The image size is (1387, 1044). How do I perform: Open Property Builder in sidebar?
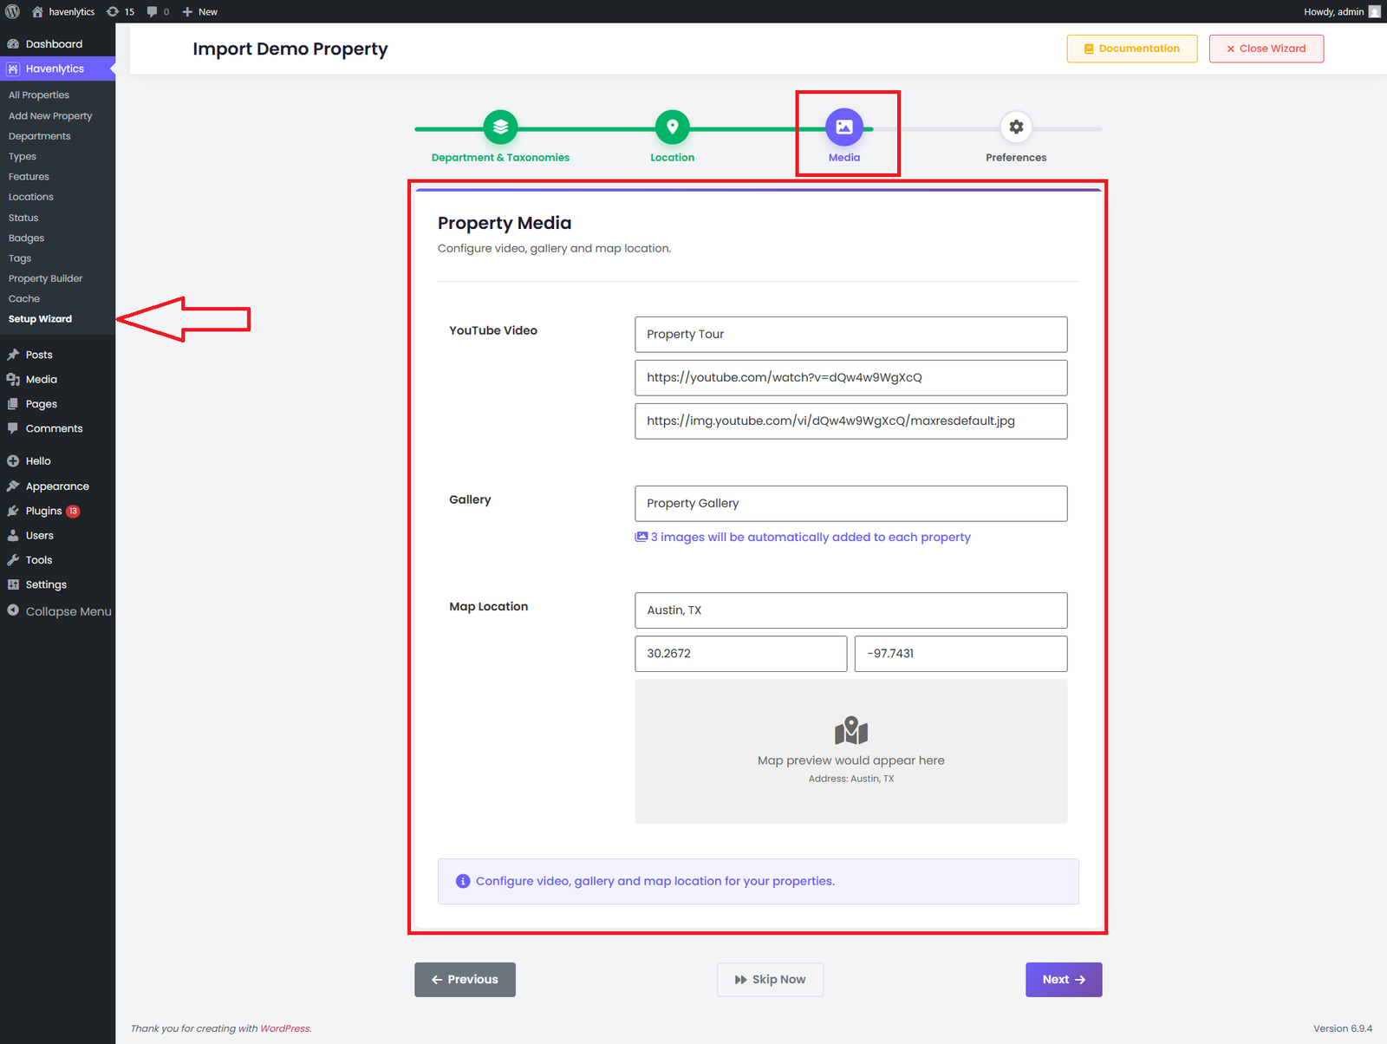[x=45, y=278]
